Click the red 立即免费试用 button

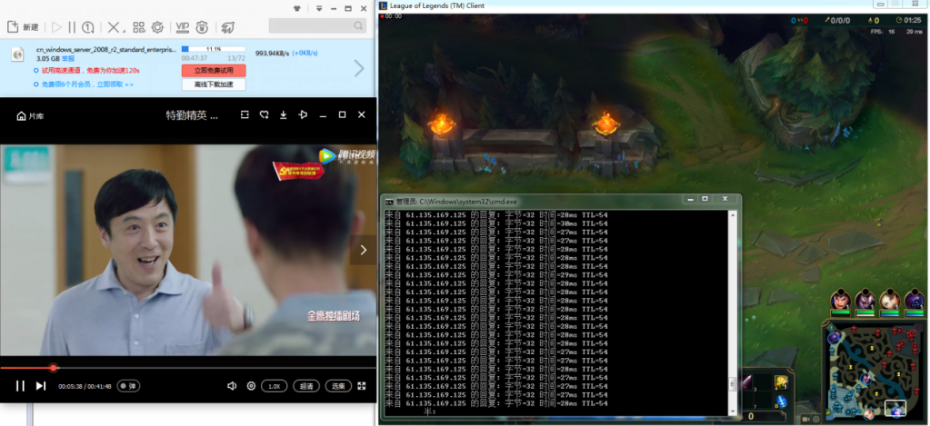[x=214, y=71]
